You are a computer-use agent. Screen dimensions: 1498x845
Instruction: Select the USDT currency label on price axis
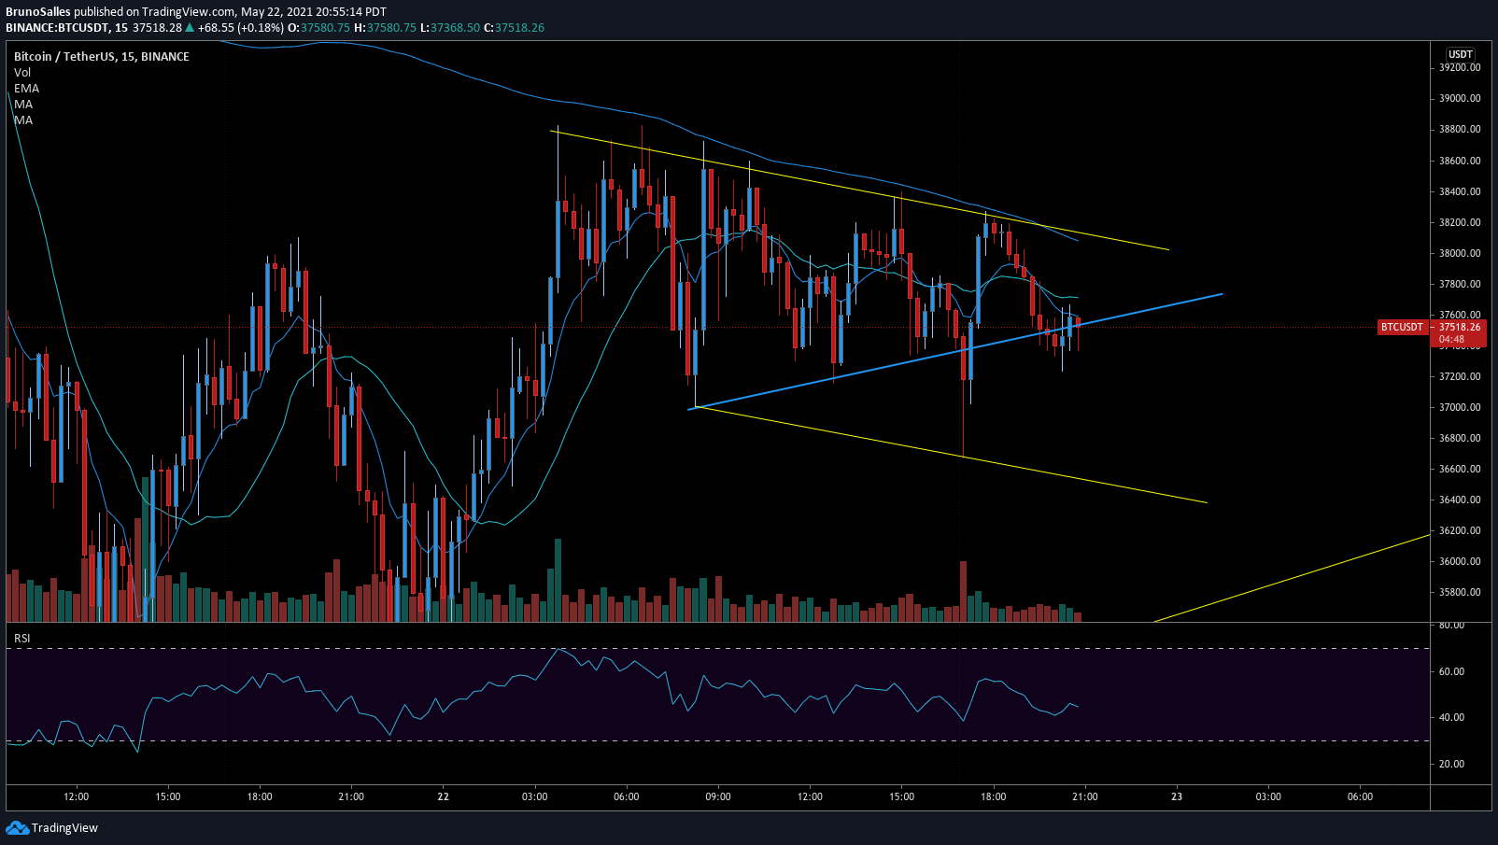pos(1461,54)
